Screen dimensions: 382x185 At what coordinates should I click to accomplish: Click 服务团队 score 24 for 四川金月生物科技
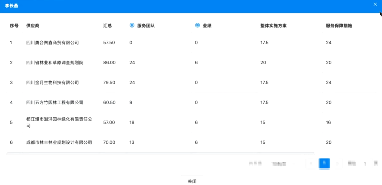coord(132,82)
